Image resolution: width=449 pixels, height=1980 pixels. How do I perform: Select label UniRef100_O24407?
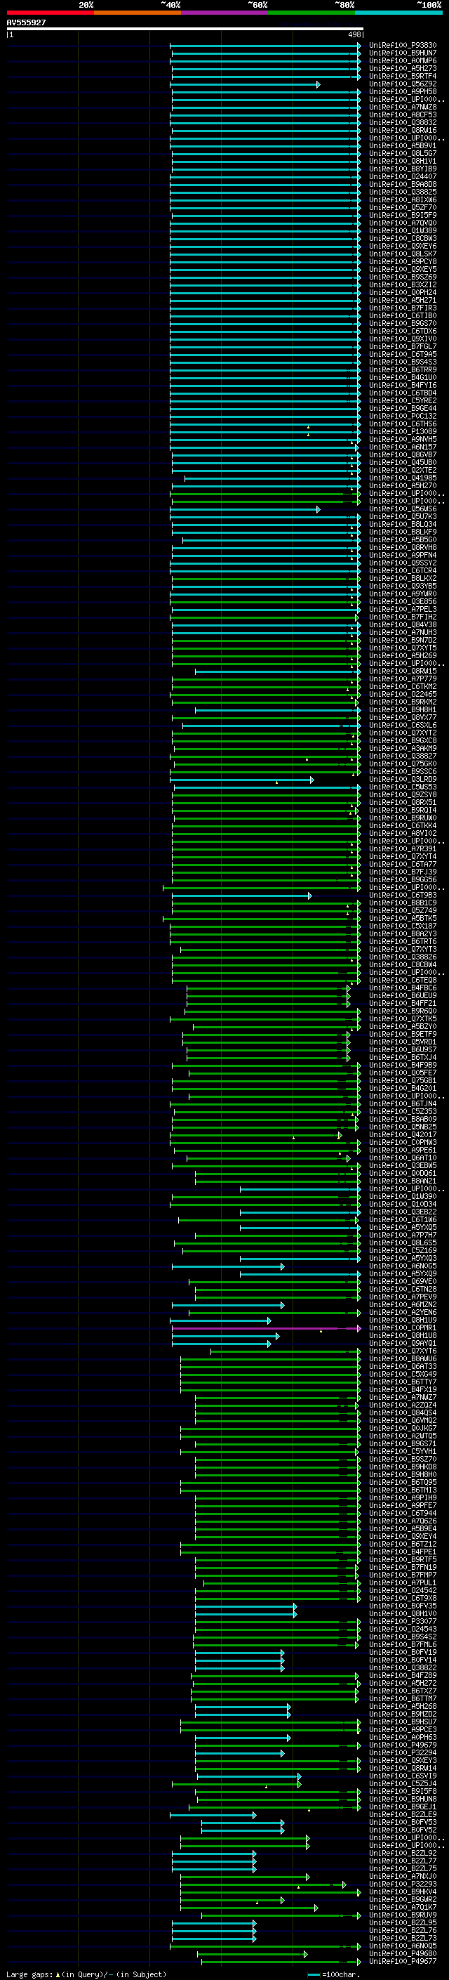point(403,177)
